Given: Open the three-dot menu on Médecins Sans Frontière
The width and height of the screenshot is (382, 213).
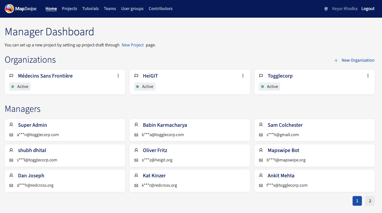Looking at the screenshot, I should (118, 76).
